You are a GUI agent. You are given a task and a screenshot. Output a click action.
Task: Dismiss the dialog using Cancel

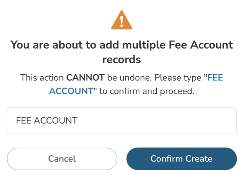[62, 159]
